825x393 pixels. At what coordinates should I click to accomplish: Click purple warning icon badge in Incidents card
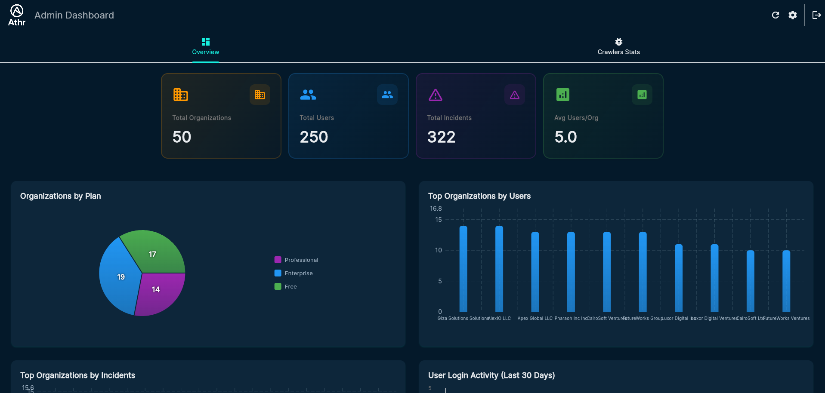point(515,95)
